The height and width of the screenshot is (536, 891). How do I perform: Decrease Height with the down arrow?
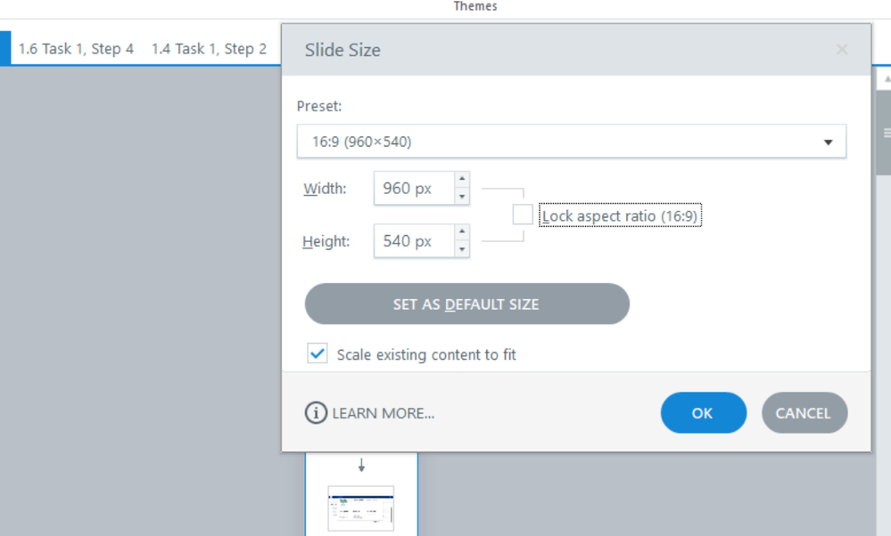[462, 250]
